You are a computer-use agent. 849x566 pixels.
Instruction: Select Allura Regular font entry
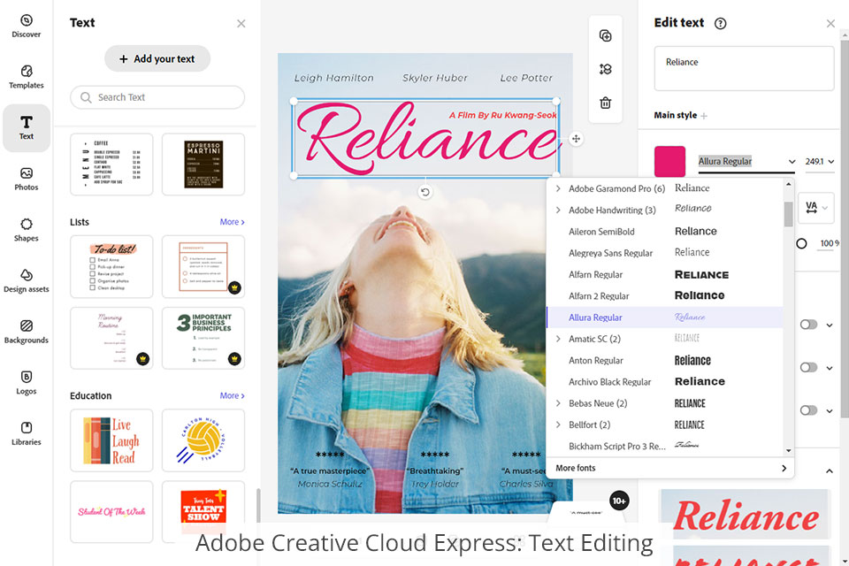click(665, 317)
